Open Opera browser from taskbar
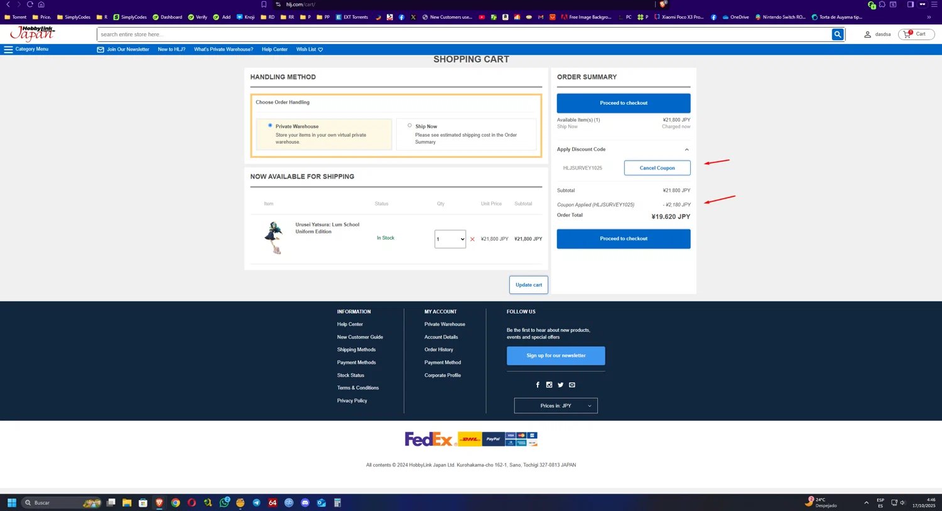The width and height of the screenshot is (942, 511). [192, 503]
